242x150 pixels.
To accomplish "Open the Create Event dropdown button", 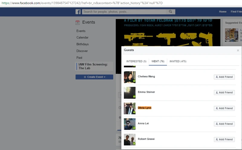I will [x=94, y=77].
